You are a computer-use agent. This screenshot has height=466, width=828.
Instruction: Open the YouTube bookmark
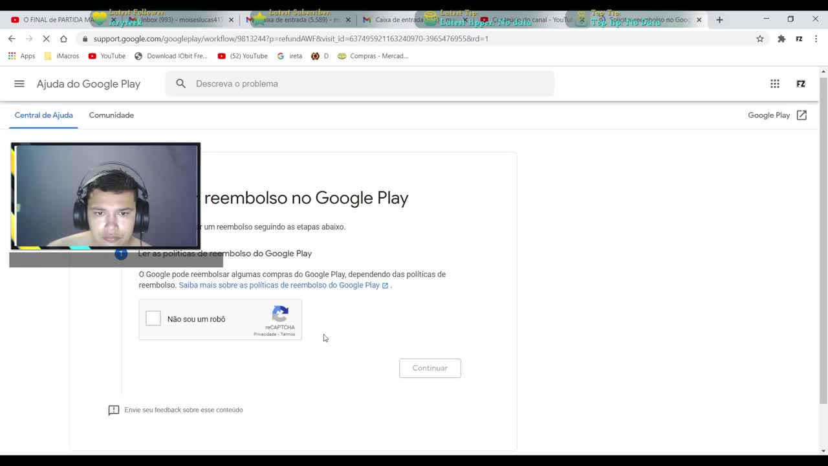click(107, 56)
